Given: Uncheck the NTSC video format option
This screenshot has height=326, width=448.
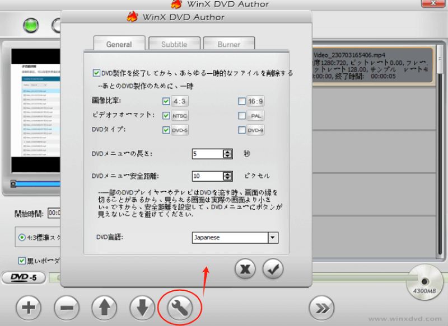Looking at the screenshot, I should point(165,116).
